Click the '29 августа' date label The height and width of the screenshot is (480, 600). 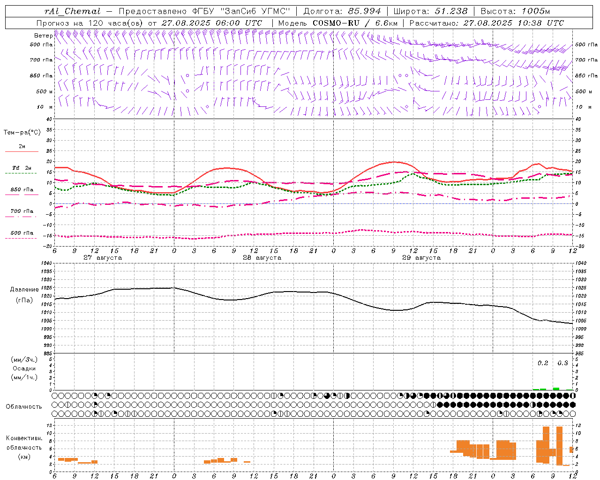pyautogui.click(x=421, y=258)
